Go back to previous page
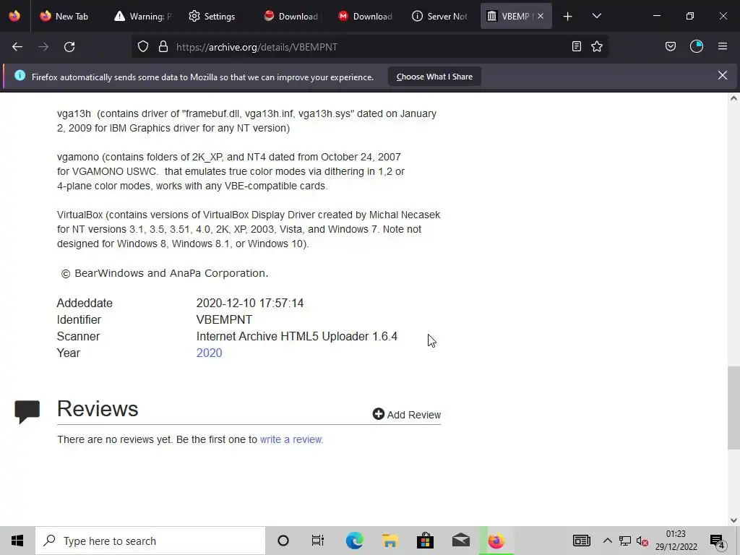Image resolution: width=740 pixels, height=555 pixels. click(x=17, y=47)
